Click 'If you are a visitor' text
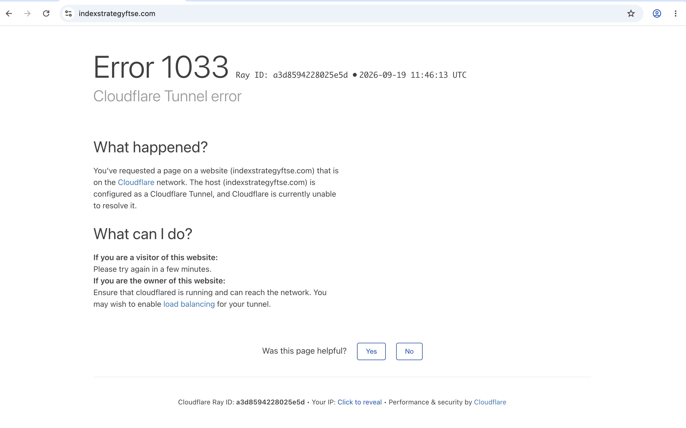686x428 pixels. click(156, 258)
